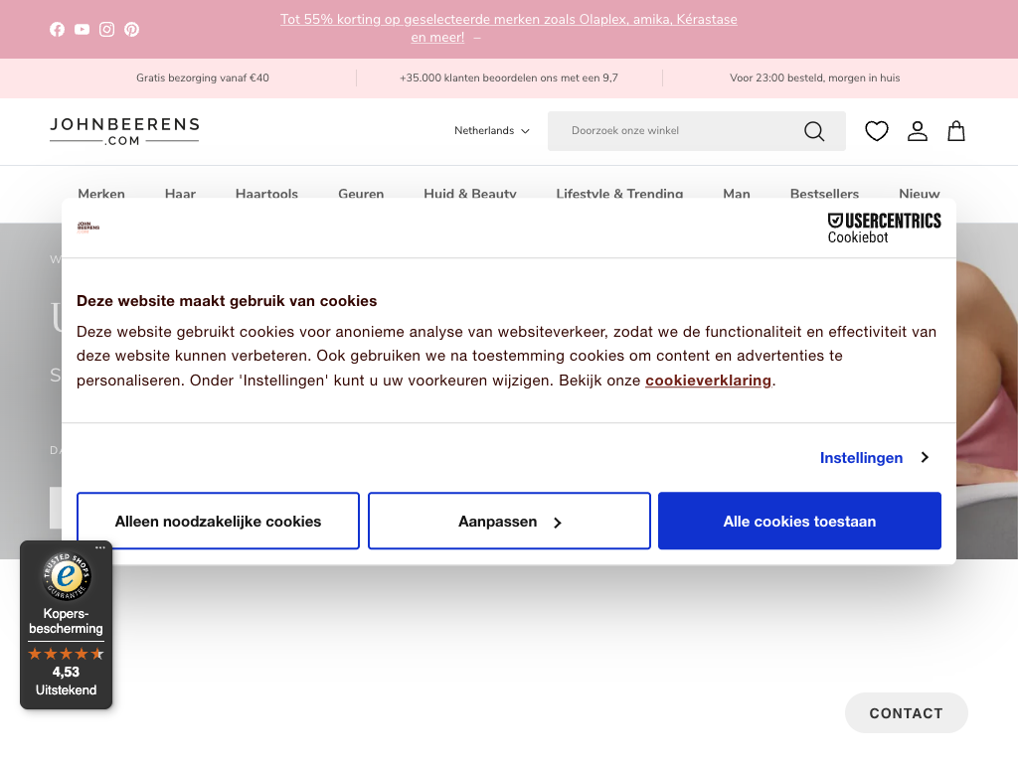Click the Contact button
This screenshot has width=1018, height=763.
click(x=906, y=713)
